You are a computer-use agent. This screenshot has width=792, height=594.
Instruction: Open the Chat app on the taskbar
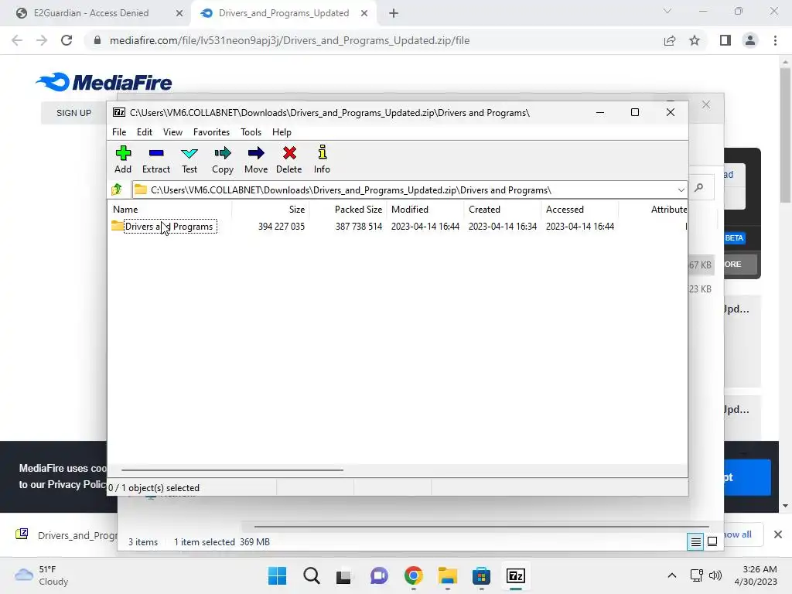coord(379,575)
